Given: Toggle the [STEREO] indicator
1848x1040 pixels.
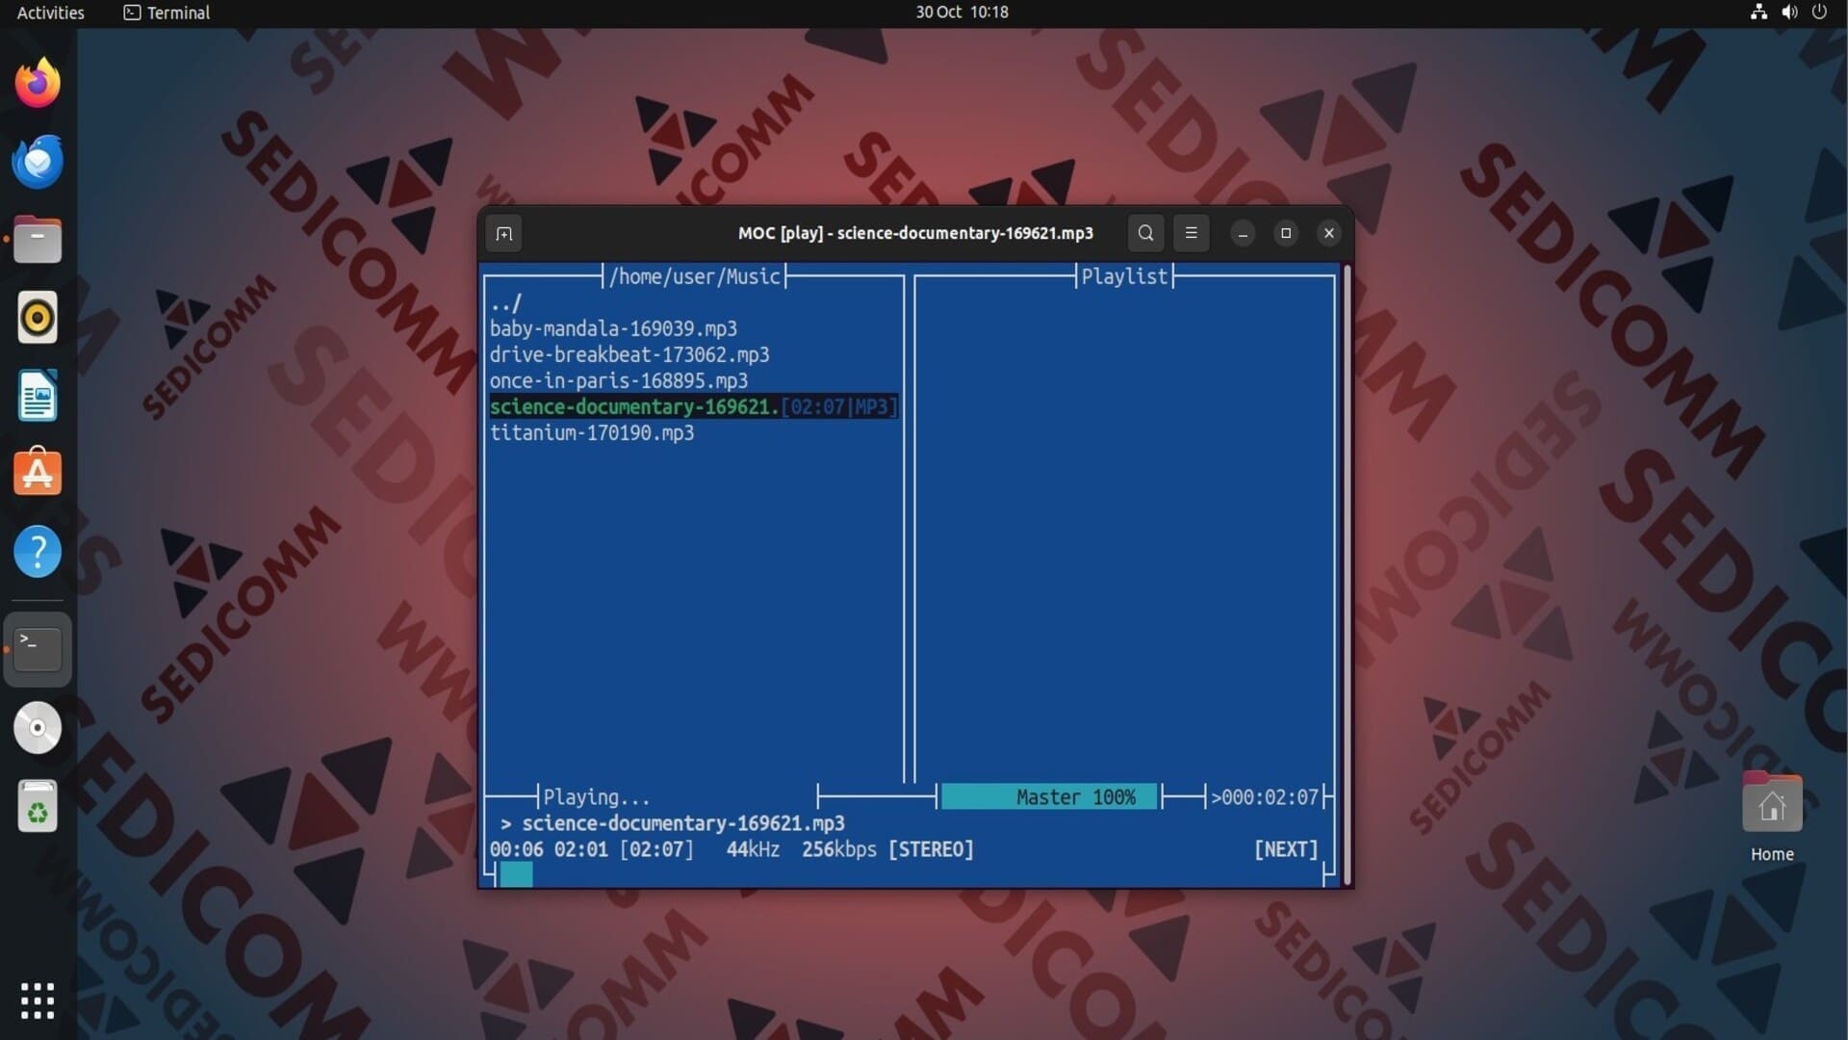Looking at the screenshot, I should [931, 849].
